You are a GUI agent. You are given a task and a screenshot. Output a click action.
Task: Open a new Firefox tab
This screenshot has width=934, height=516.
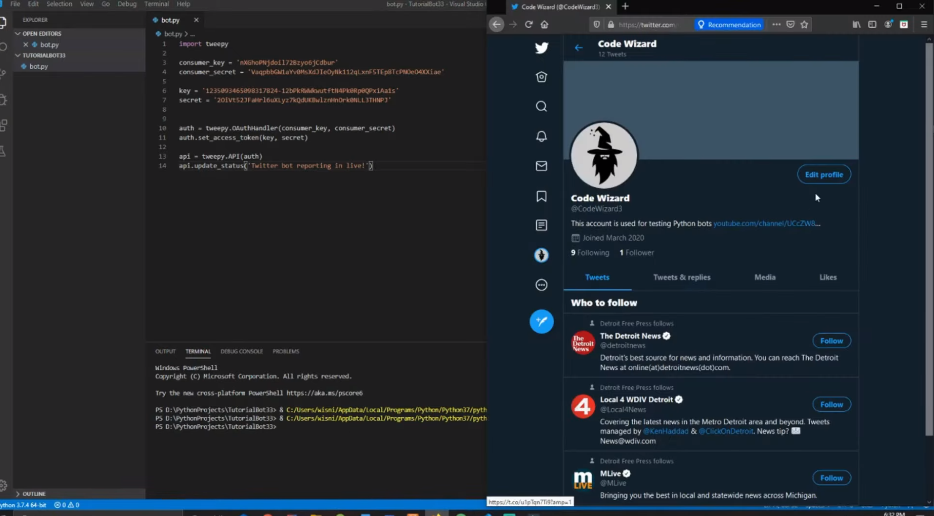coord(625,6)
